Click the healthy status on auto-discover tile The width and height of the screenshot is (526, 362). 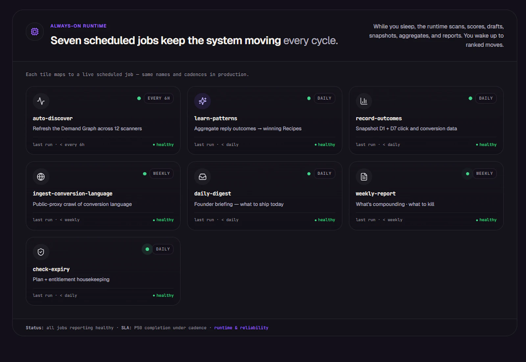click(x=163, y=145)
